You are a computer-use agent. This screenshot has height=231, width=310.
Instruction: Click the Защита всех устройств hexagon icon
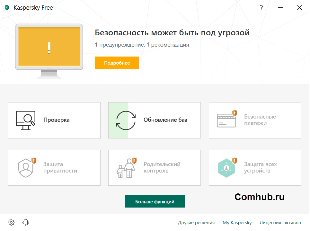227,167
